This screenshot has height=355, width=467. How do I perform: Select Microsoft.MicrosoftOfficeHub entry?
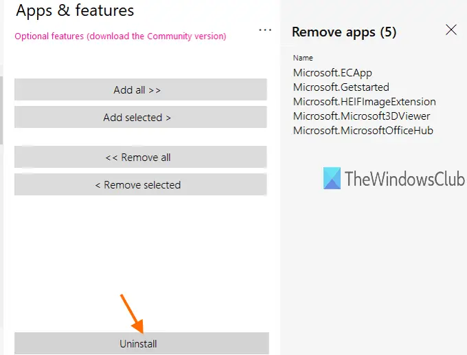pos(363,131)
